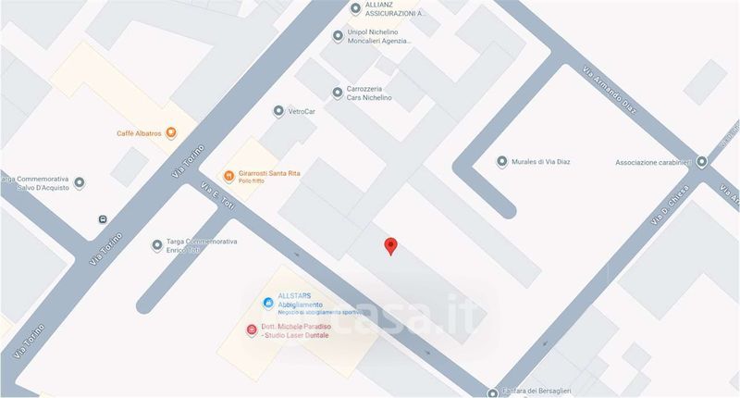This screenshot has height=398, width=740.
Task: Click the bus stop icon on Via Torino
Action: pyautogui.click(x=103, y=219)
